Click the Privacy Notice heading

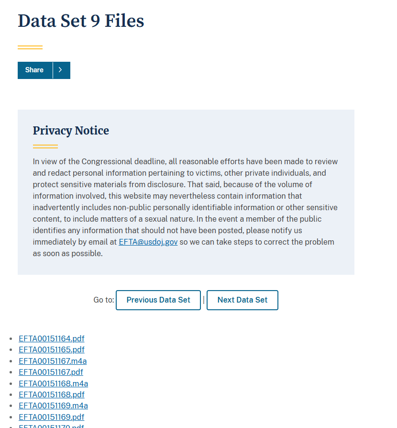[x=71, y=131]
